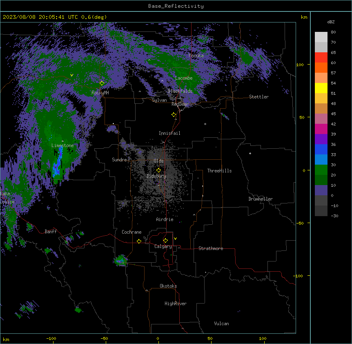Image resolution: width=352 pixels, height=344 pixels.
Task: Click the Lake Louise label
Action: pyautogui.click(x=7, y=198)
